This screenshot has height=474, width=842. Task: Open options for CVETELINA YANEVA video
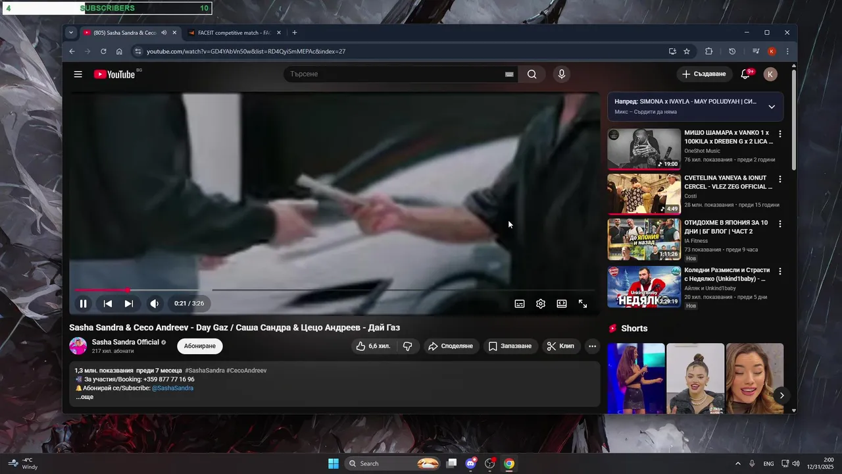coord(780,179)
